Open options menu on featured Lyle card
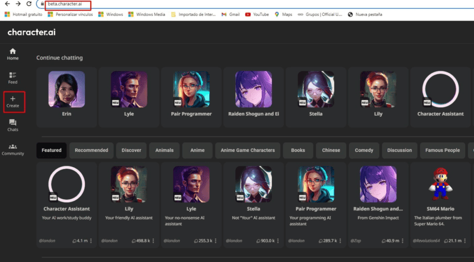This screenshot has width=474, height=262. coord(216,241)
